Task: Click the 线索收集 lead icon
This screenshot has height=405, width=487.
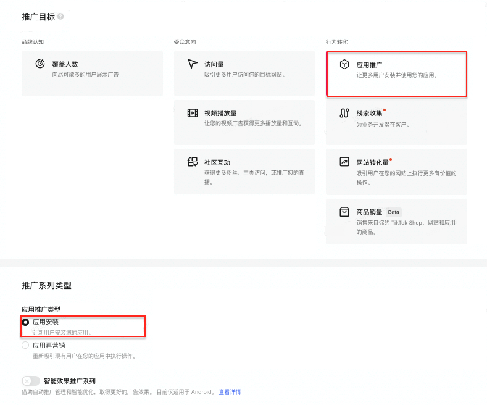Action: coord(344,113)
